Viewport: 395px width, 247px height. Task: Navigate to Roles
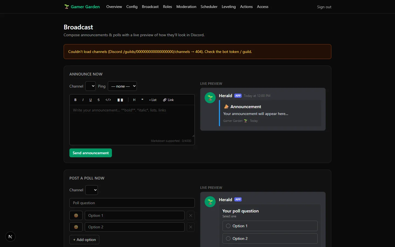[167, 7]
